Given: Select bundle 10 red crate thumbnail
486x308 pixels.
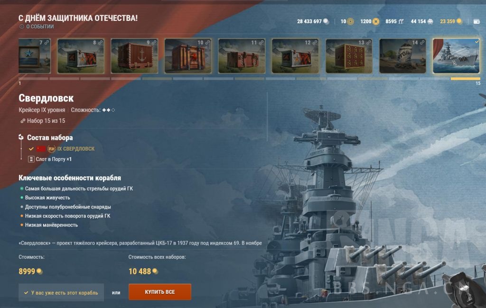Looking at the screenshot, I should (x=188, y=56).
